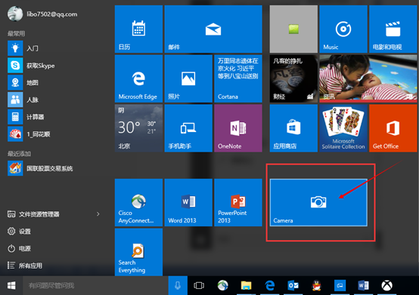Open the Beijing weather tile

[138, 128]
